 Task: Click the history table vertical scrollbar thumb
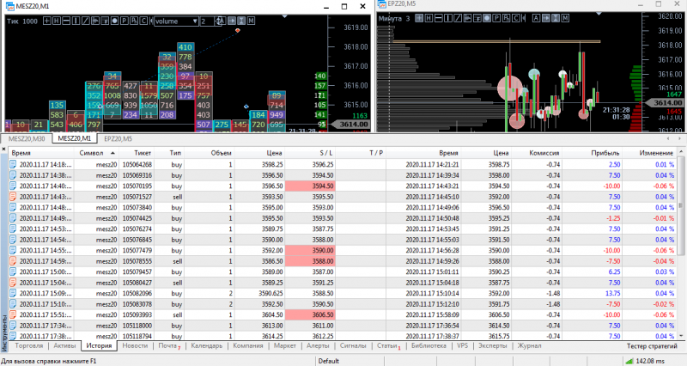click(681, 206)
